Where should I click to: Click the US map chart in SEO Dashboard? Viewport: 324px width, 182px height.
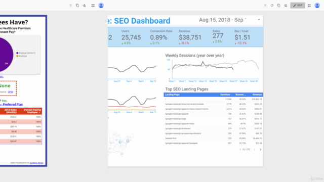point(120,144)
